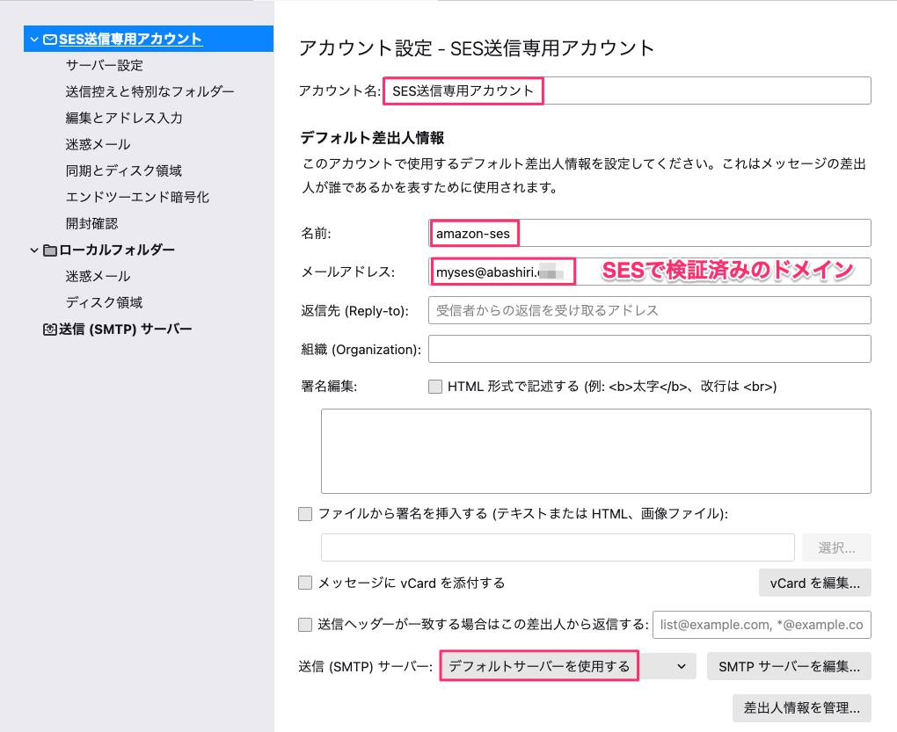This screenshot has height=732, width=897.
Task: Enable the HTML形式で記述する checkbox
Action: tap(434, 386)
